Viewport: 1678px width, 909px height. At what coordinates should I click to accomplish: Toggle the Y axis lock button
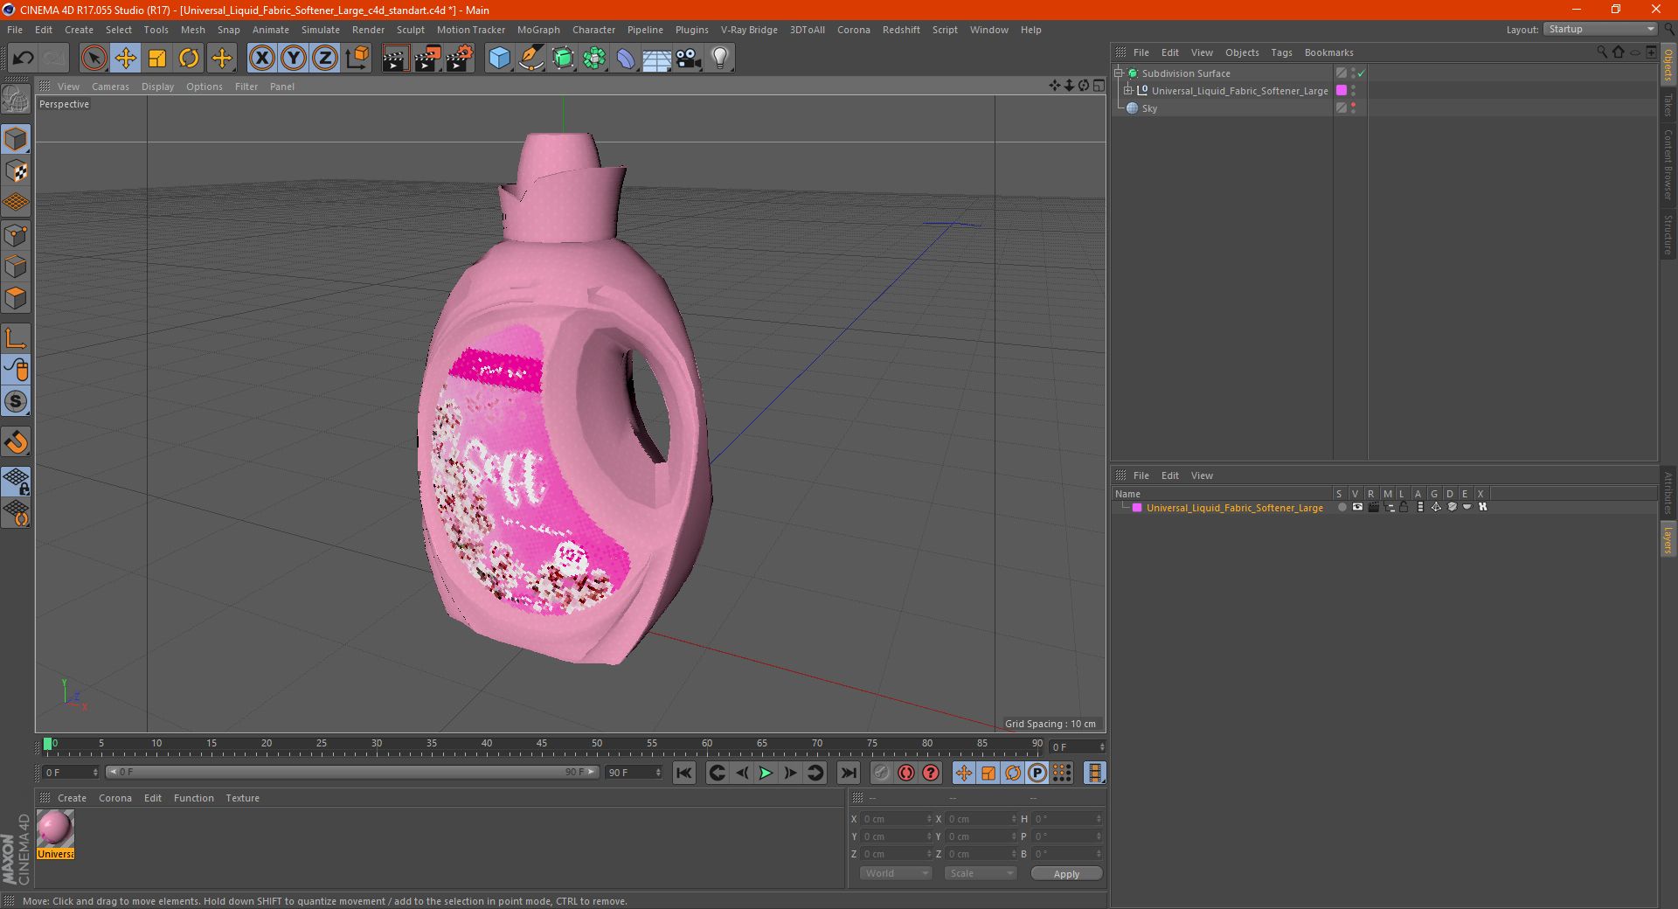point(292,58)
